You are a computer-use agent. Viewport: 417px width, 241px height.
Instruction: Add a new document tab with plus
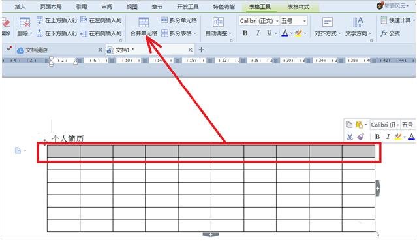(201, 50)
